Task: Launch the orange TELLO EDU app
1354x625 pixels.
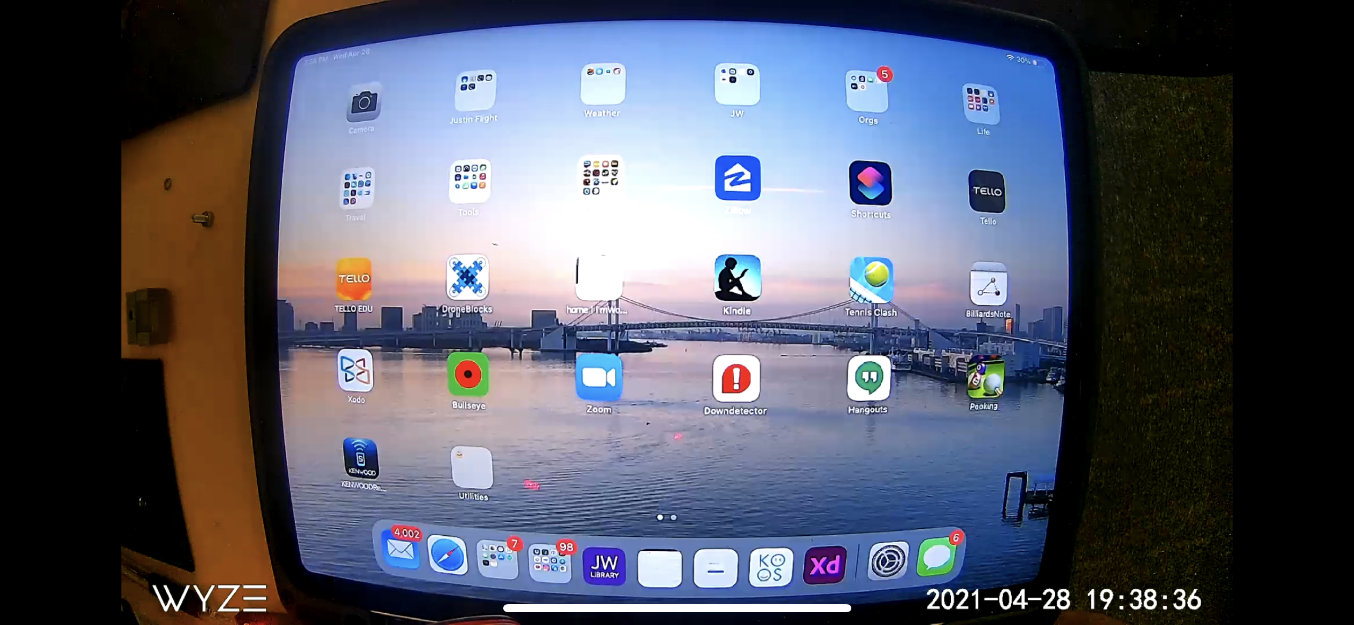Action: (354, 279)
